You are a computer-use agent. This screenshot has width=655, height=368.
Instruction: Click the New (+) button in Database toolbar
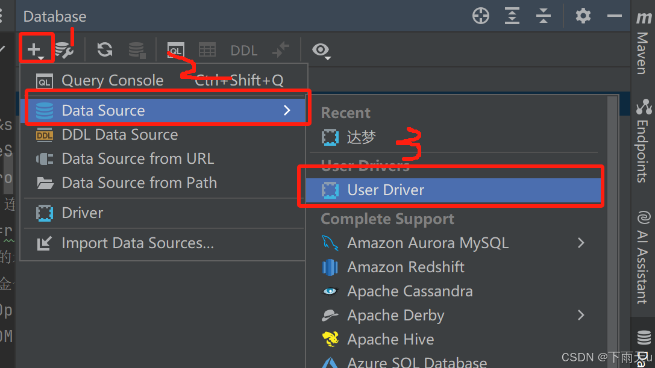[x=36, y=50]
